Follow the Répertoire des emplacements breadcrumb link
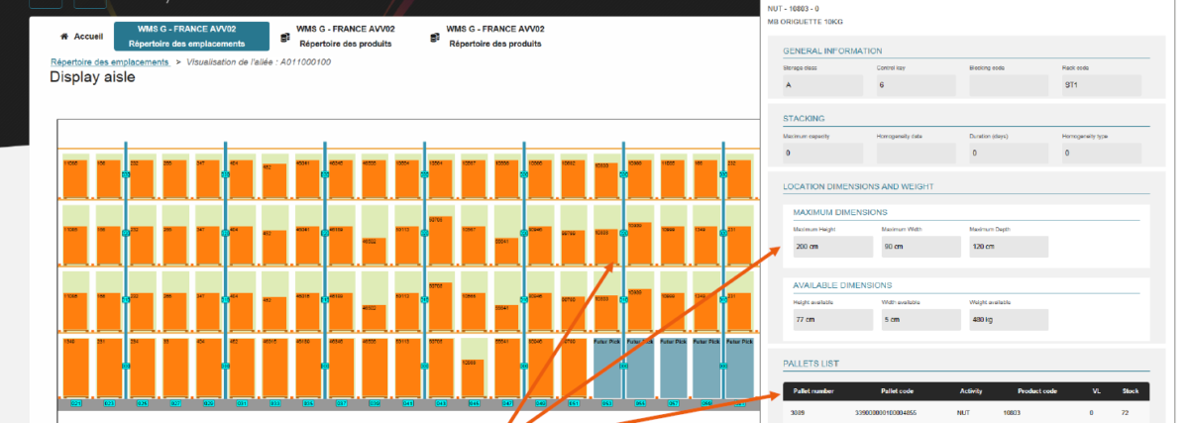The height and width of the screenshot is (423, 1189). tap(110, 61)
